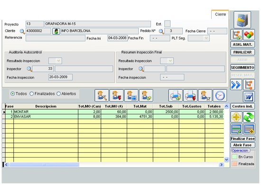
Task: Click the worker with red flag icon
Action: pyautogui.click(x=116, y=96)
